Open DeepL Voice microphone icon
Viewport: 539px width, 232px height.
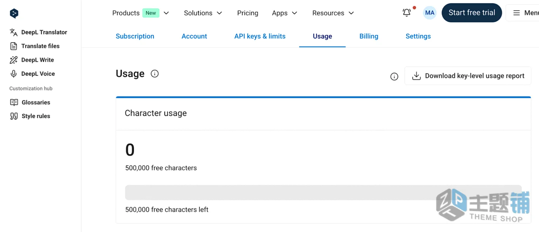14,74
